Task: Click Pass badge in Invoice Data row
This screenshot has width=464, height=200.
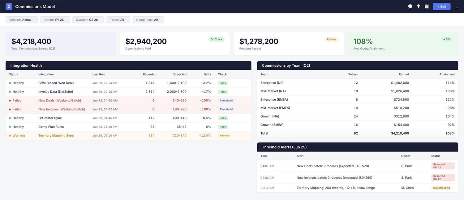Action: coord(222,92)
